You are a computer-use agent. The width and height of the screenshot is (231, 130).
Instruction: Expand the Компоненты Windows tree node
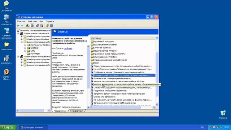click(x=25, y=45)
